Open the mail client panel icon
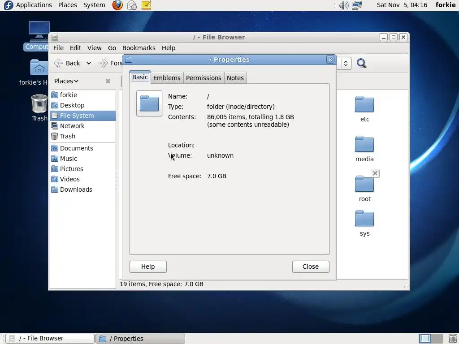Screen dimensions: 459x344 pos(132,5)
